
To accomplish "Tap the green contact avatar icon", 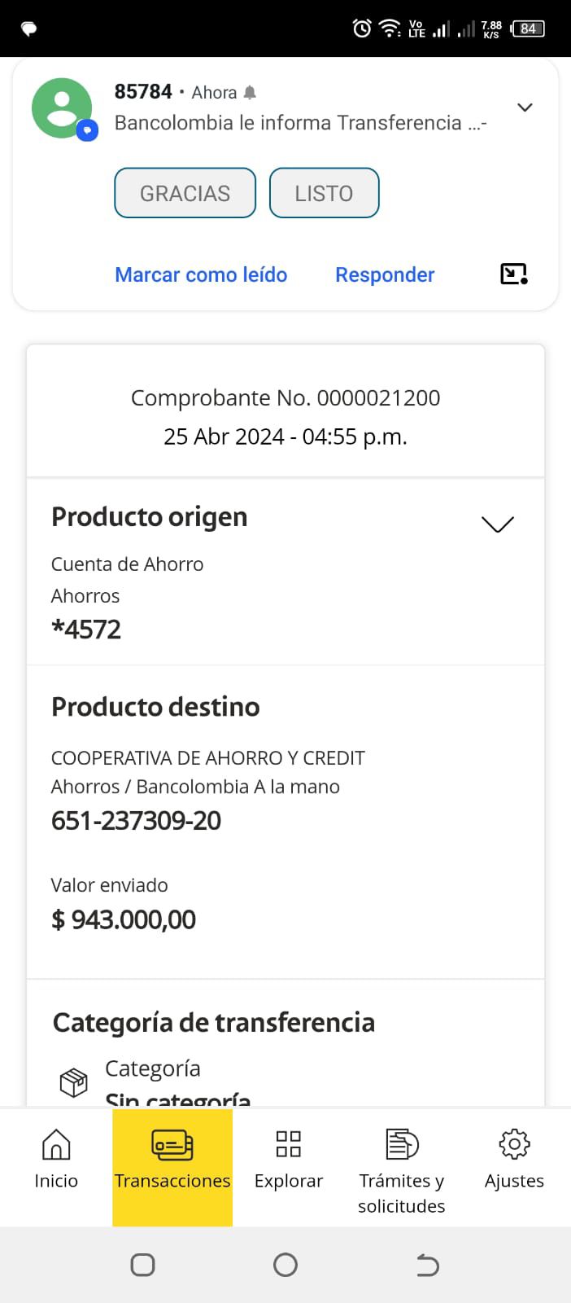I will pyautogui.click(x=63, y=108).
